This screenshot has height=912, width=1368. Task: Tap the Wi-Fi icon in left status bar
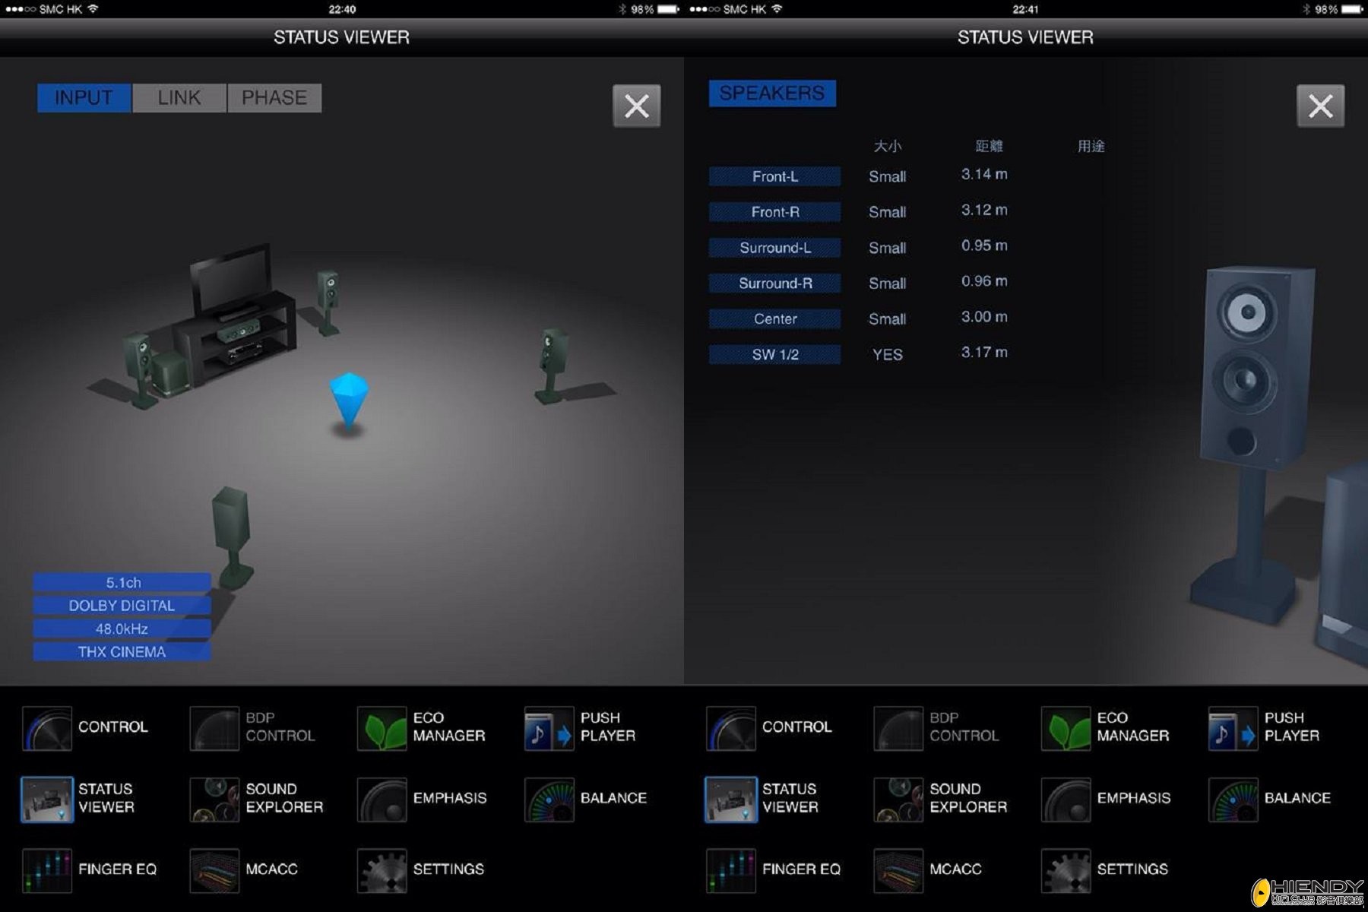coord(93,9)
